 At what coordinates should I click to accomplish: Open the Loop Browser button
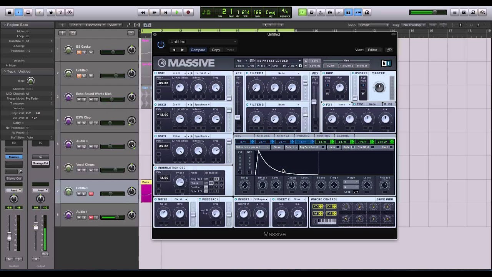(x=473, y=12)
